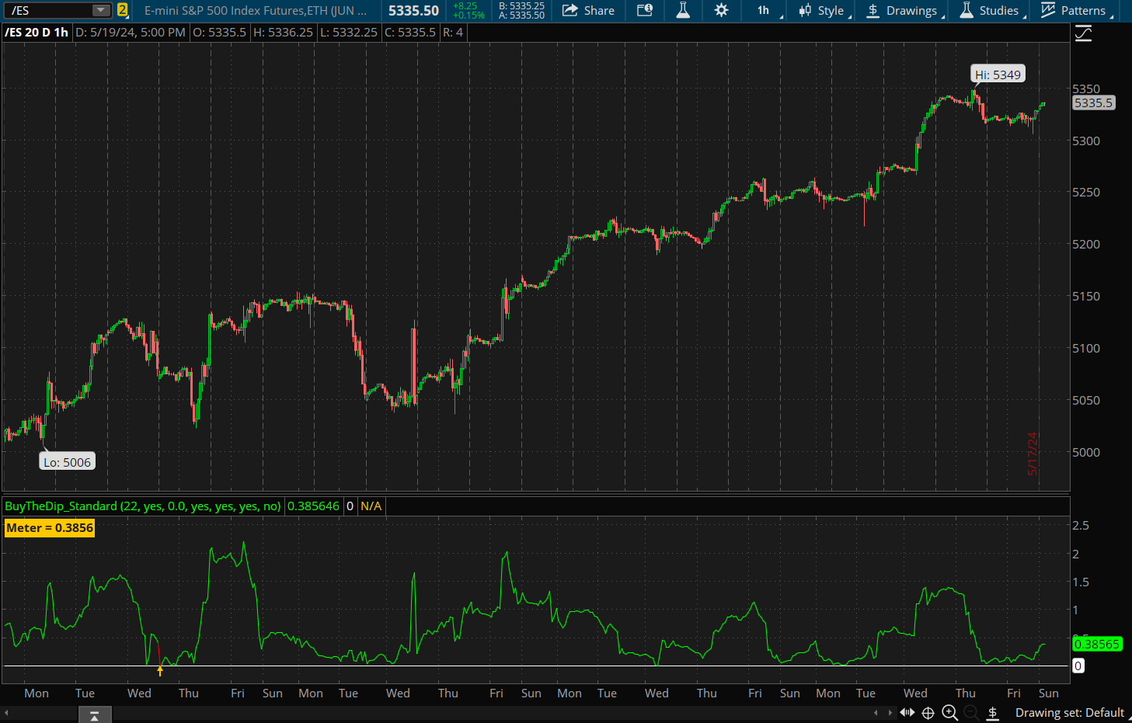
Task: Click the 'C: 5335.5' close value readout
Action: point(410,32)
